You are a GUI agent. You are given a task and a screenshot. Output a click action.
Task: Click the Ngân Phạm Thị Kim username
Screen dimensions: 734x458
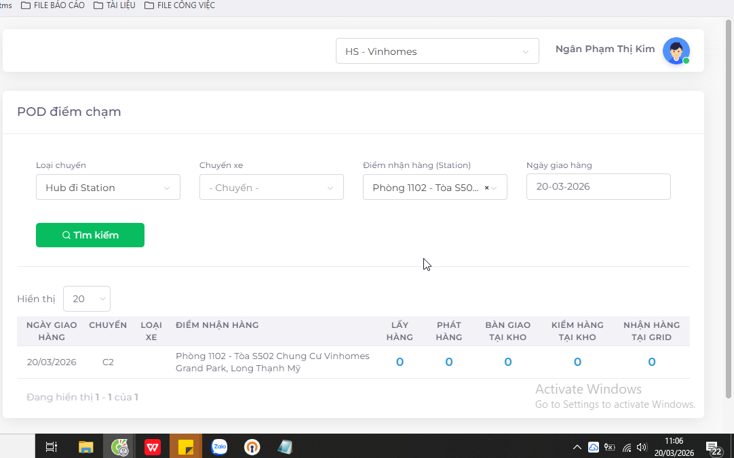point(605,49)
